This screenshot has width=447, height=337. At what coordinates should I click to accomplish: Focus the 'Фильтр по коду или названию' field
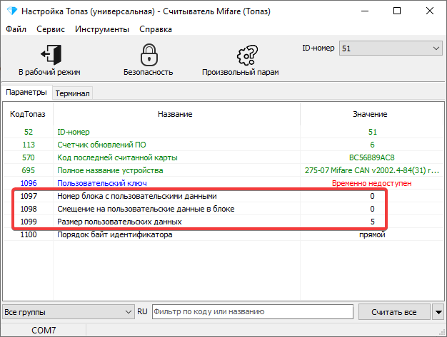tap(253, 311)
